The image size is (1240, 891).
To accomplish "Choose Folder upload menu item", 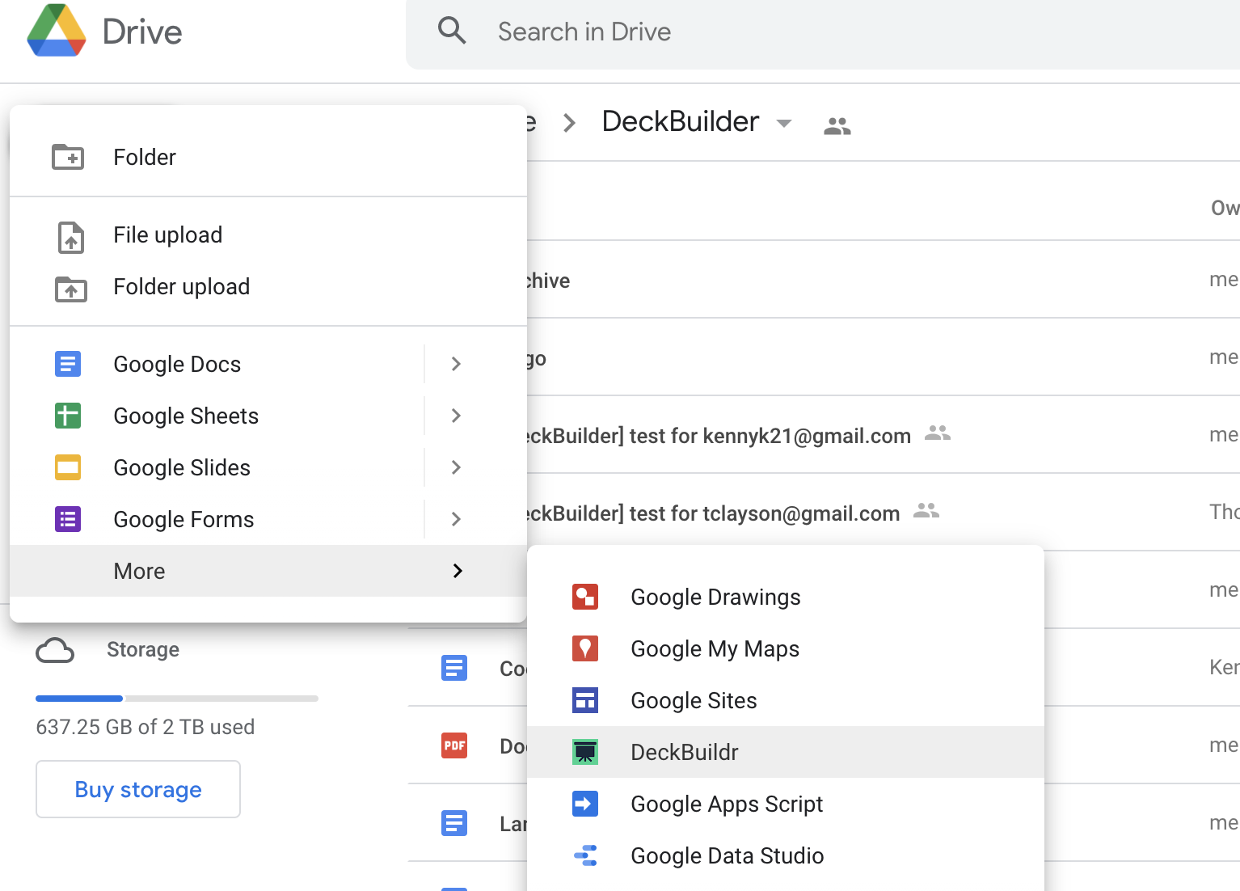I will [x=268, y=286].
